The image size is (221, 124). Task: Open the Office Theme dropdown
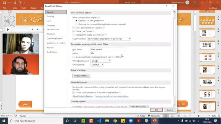click(97, 65)
